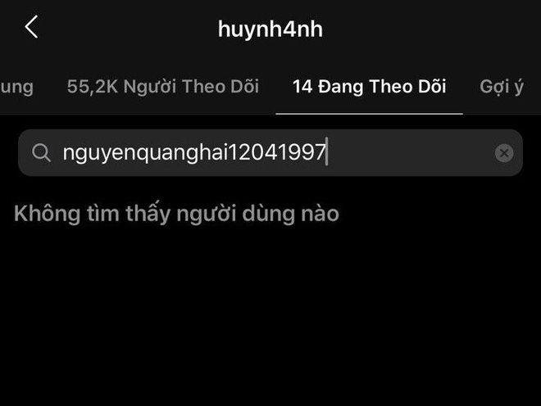
Task: Focus the search field containing nguyenquanghai12041997
Action: 270,153
